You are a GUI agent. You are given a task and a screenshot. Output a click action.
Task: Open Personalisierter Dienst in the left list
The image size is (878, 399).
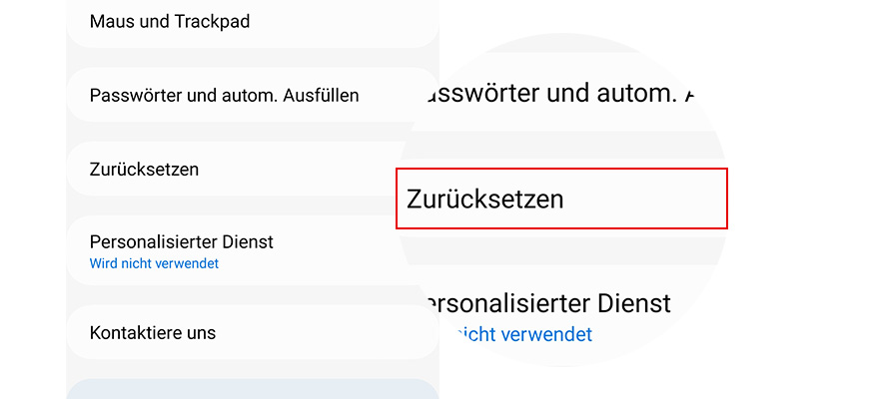(182, 241)
